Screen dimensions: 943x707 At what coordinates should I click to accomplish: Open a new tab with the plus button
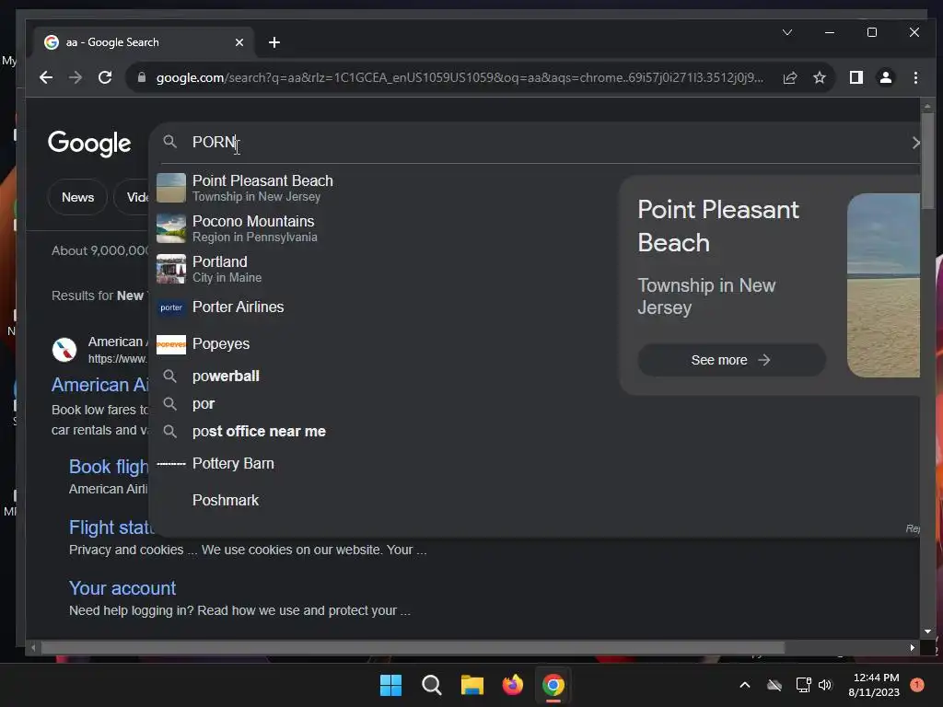coord(274,42)
